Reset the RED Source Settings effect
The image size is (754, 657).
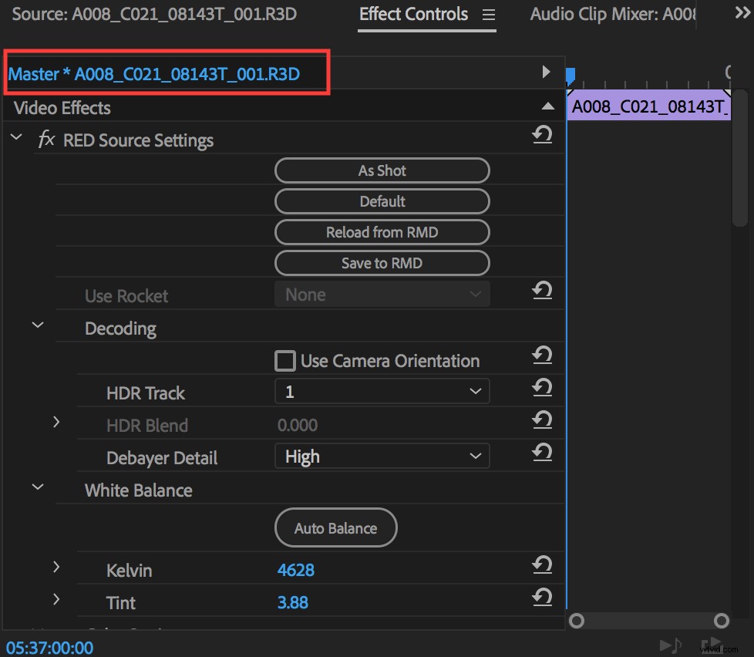click(542, 134)
